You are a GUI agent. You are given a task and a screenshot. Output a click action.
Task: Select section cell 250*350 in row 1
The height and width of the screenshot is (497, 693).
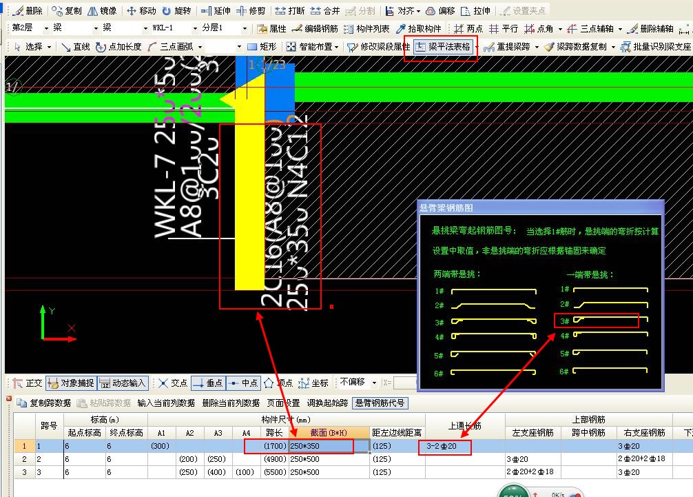pyautogui.click(x=329, y=446)
